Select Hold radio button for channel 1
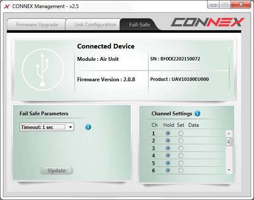This screenshot has height=200, width=254. [x=168, y=133]
